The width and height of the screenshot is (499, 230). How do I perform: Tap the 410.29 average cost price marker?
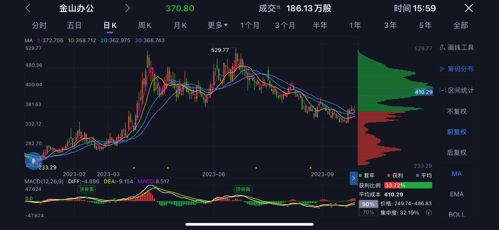424,92
